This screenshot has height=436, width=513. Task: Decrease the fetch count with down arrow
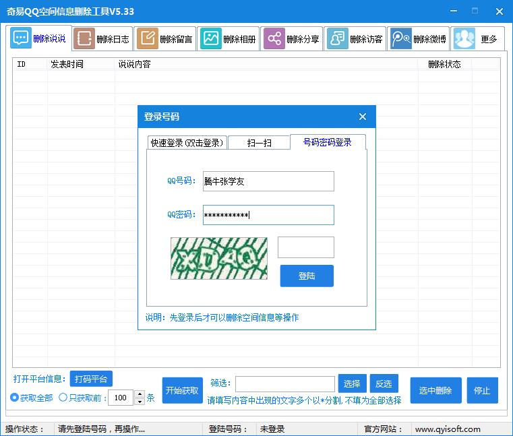(140, 402)
